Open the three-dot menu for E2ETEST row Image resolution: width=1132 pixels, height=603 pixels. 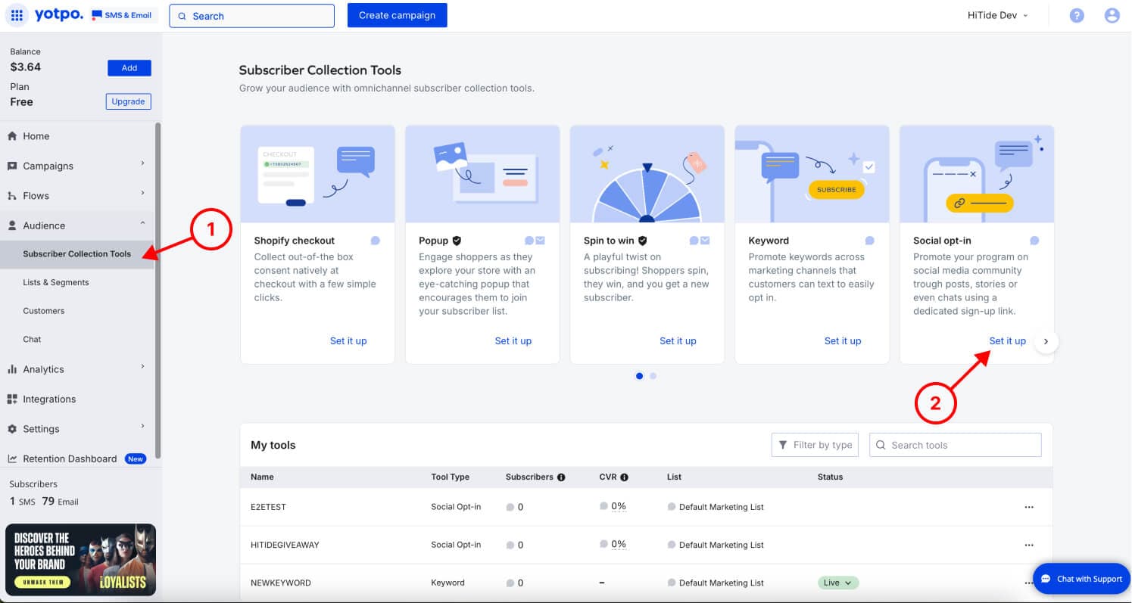click(x=1028, y=507)
